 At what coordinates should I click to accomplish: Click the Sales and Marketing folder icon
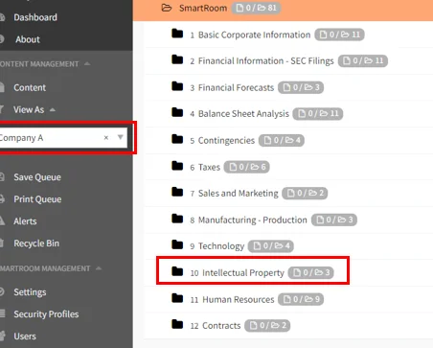(177, 192)
